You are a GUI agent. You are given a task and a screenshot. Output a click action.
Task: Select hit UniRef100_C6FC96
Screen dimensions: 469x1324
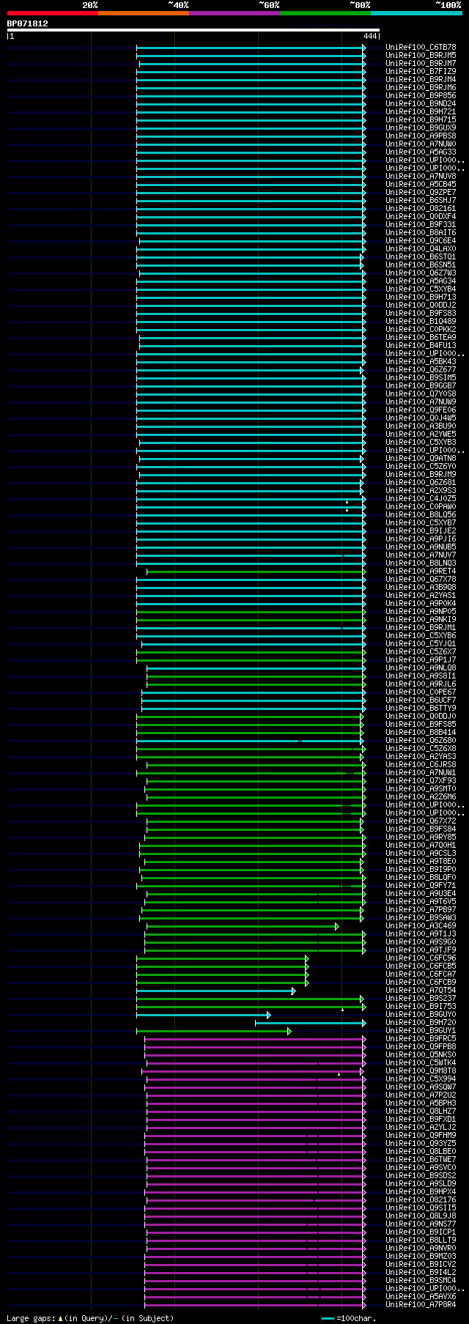pyautogui.click(x=421, y=958)
